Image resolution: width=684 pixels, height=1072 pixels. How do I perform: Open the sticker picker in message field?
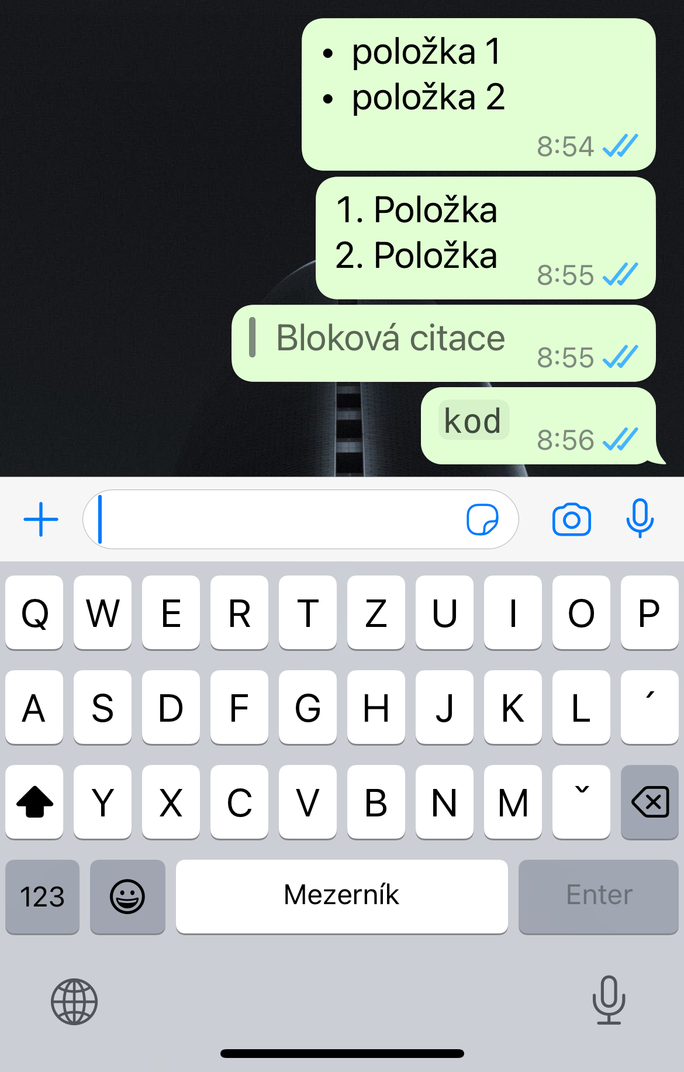click(482, 519)
